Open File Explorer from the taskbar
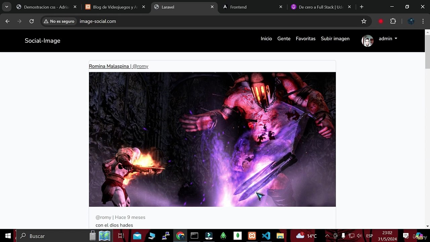 (x=280, y=236)
